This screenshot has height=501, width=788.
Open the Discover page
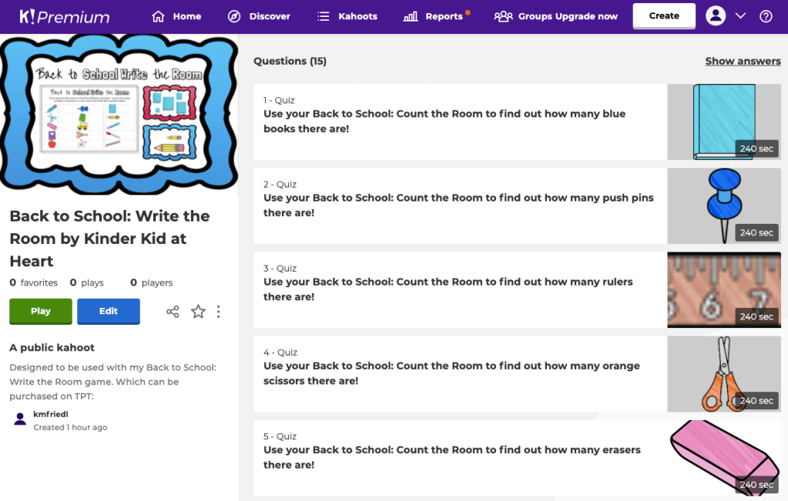pos(260,16)
